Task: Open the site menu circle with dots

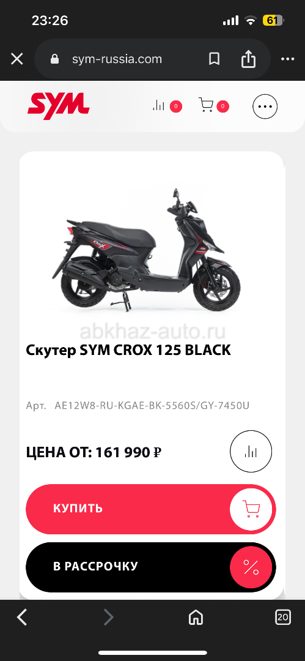Action: pos(265,106)
